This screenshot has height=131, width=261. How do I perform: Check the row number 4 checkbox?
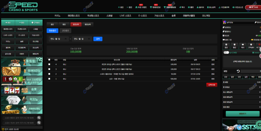(x=49, y=64)
